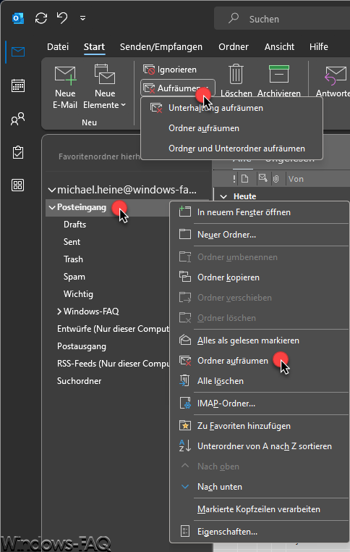Choose Neuer Ordner... from context menu
Screen dimensions: 350x552
[260, 235]
